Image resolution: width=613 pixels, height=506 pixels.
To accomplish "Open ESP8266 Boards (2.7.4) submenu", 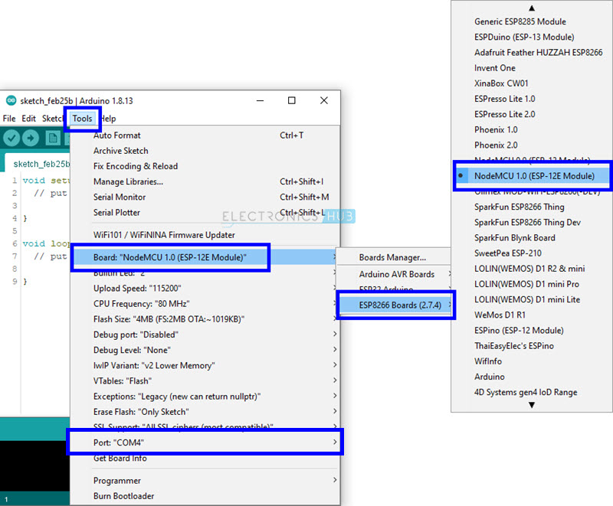I will click(x=396, y=305).
